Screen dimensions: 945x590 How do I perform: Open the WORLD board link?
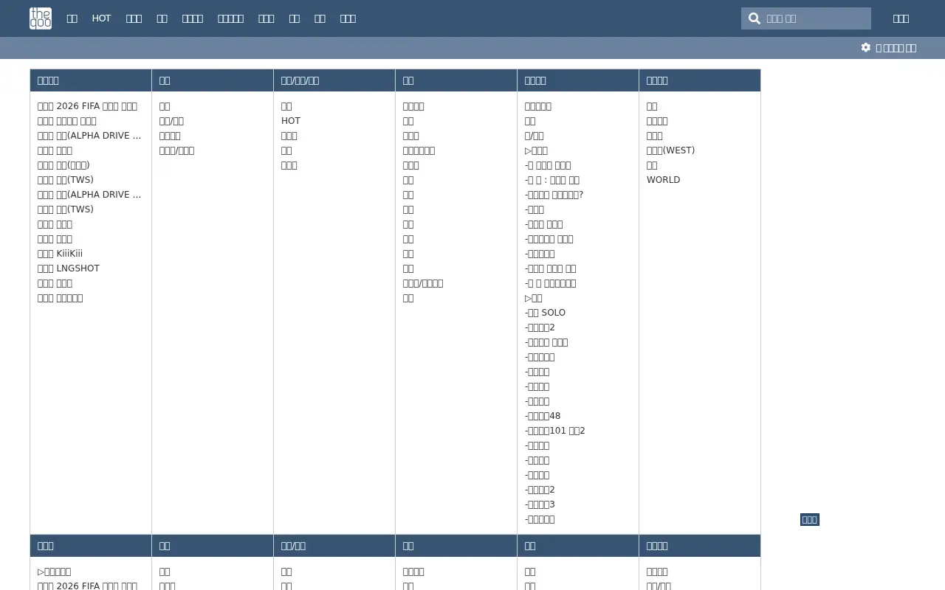[x=663, y=180]
